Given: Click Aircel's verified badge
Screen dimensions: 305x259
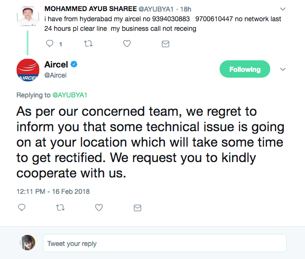Looking at the screenshot, I should tap(74, 64).
